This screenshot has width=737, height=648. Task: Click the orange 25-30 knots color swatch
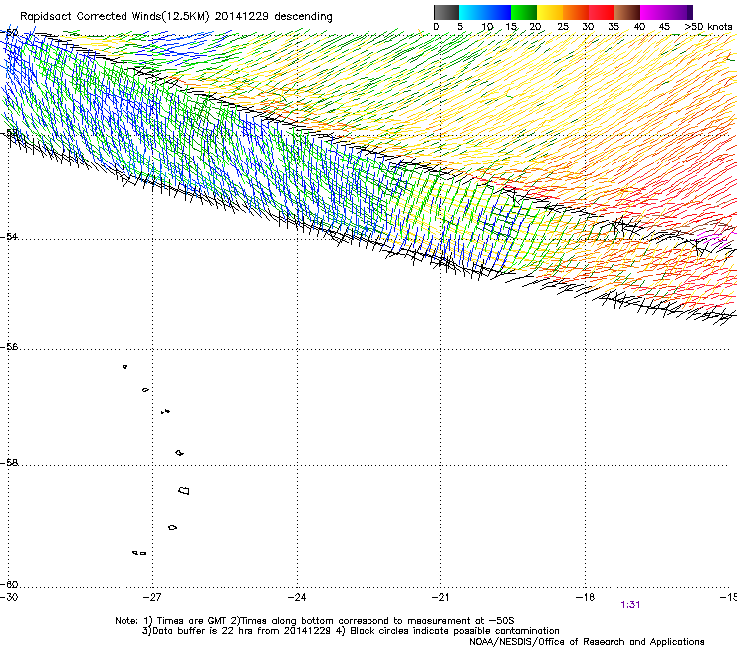(576, 12)
